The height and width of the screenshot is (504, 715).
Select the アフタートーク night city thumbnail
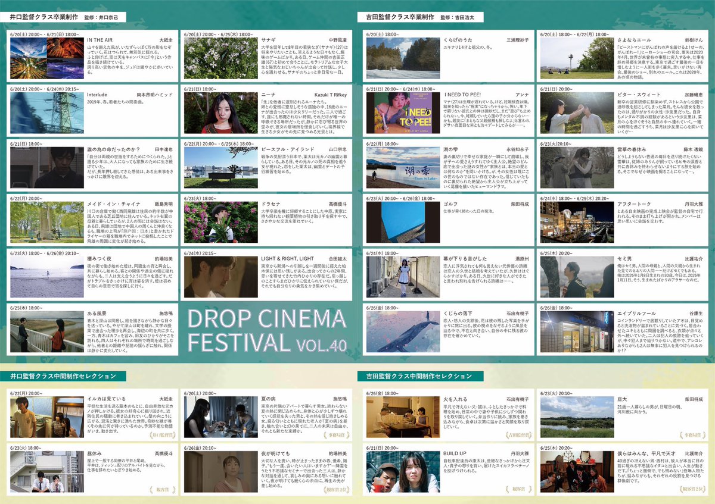577,223
